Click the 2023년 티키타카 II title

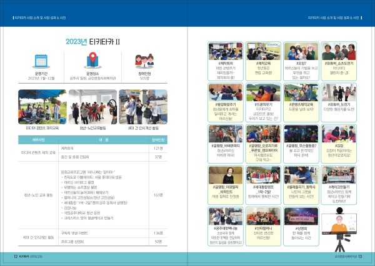(x=94, y=41)
